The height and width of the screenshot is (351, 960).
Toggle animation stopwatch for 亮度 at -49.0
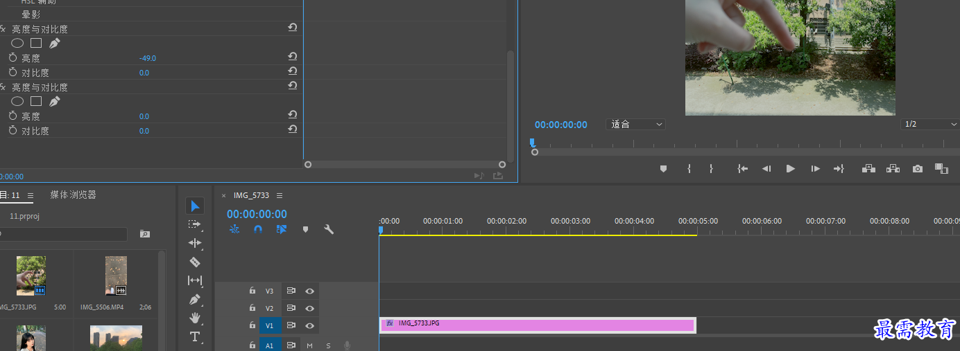click(12, 57)
